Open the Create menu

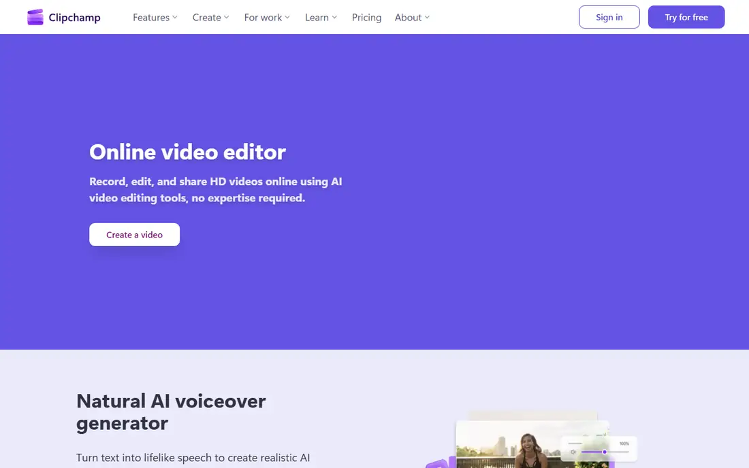point(210,18)
